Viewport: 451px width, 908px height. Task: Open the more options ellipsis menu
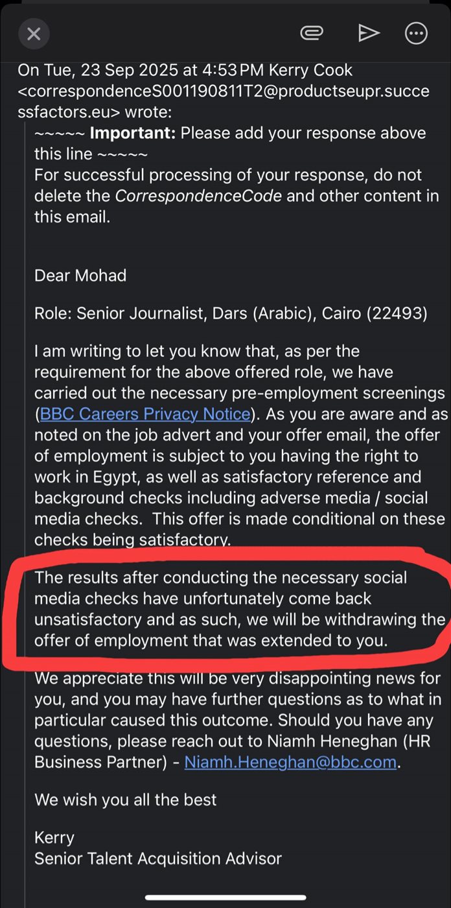click(x=416, y=34)
